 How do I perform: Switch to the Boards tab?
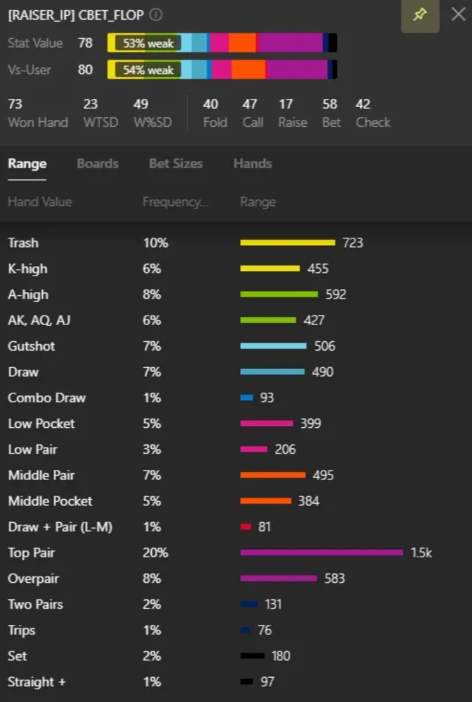[x=98, y=163]
